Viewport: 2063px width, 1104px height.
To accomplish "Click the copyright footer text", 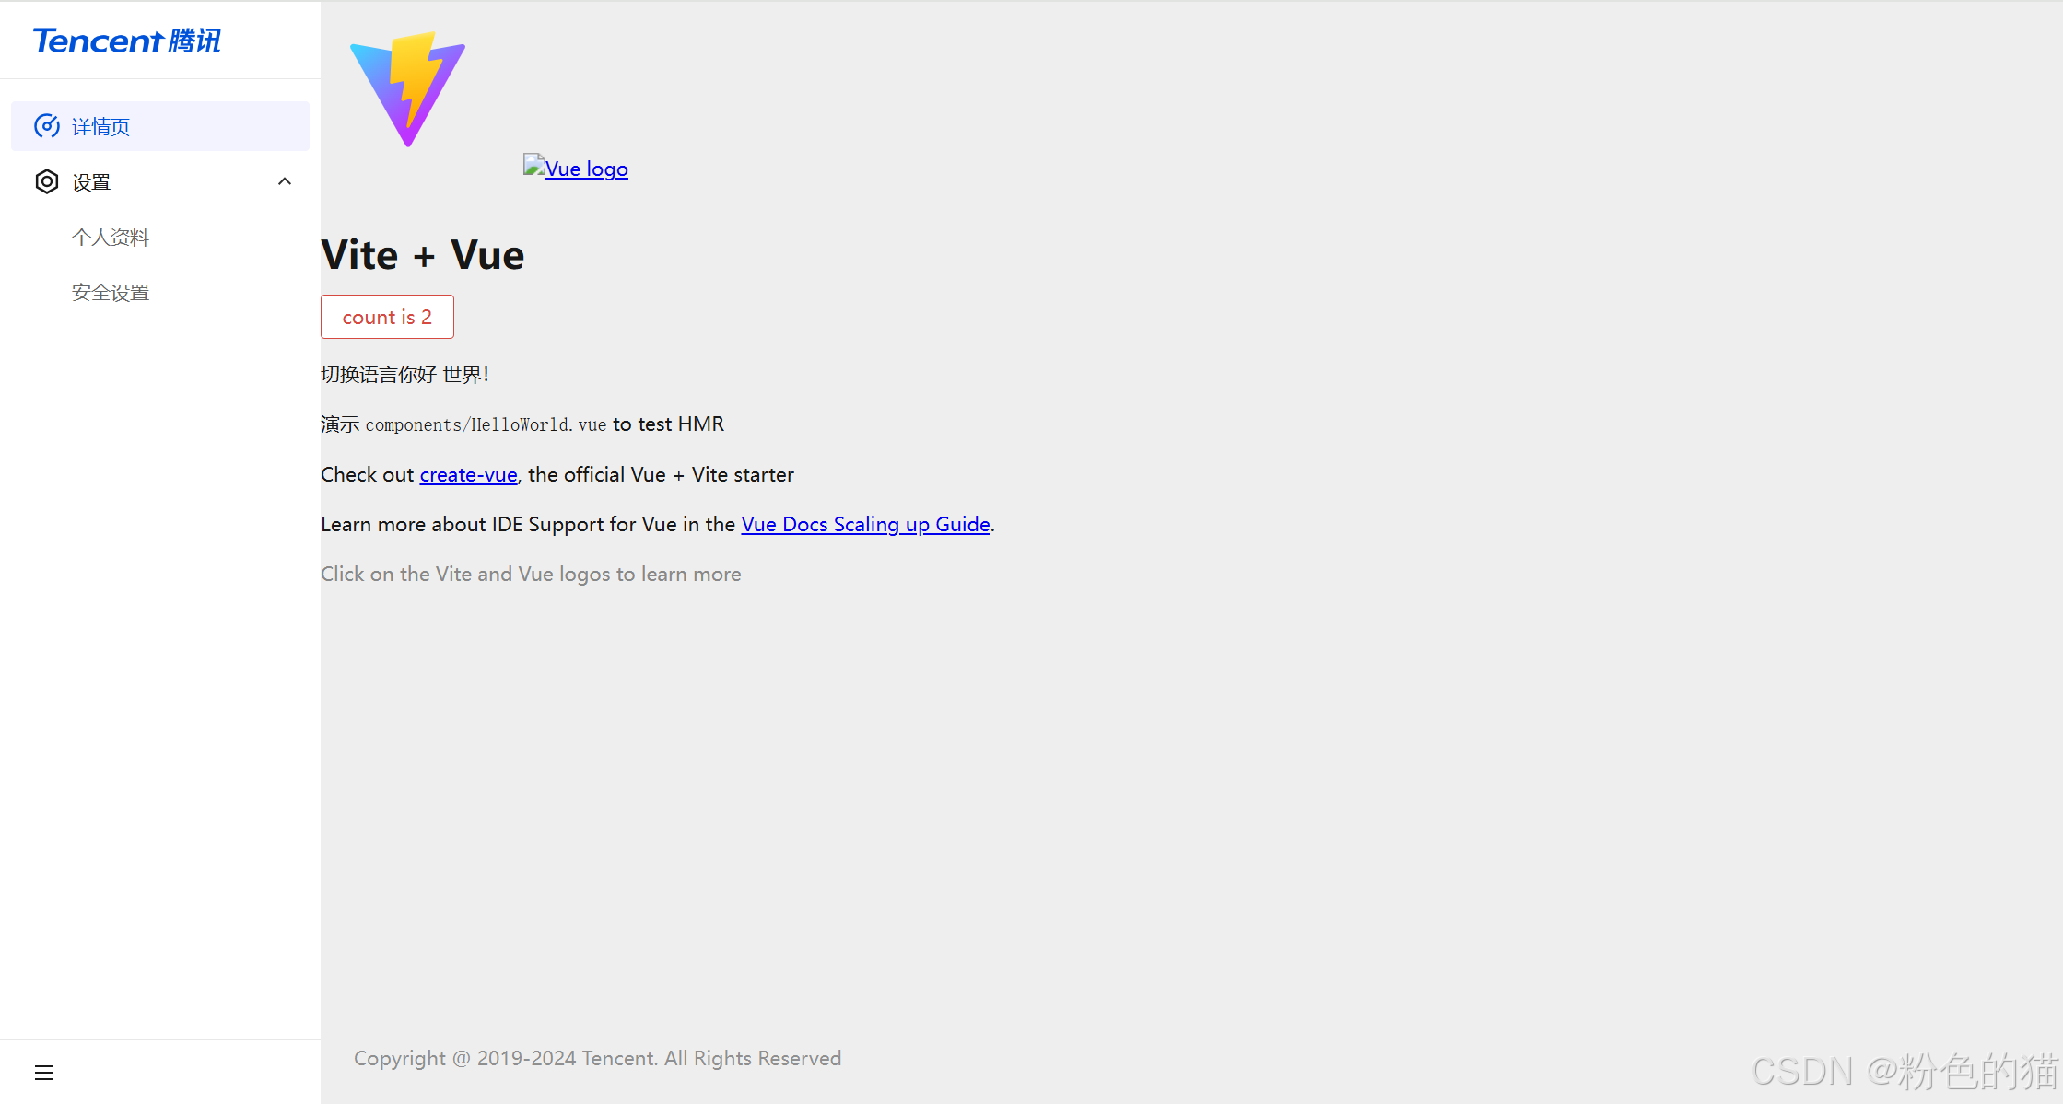I will coord(597,1058).
